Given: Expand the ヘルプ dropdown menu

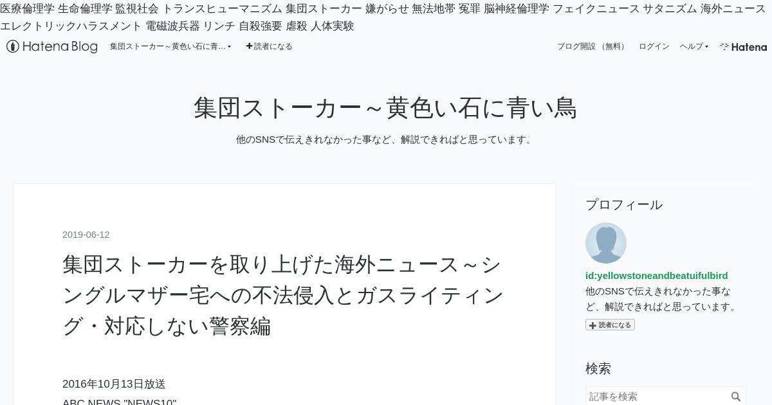Looking at the screenshot, I should point(694,46).
